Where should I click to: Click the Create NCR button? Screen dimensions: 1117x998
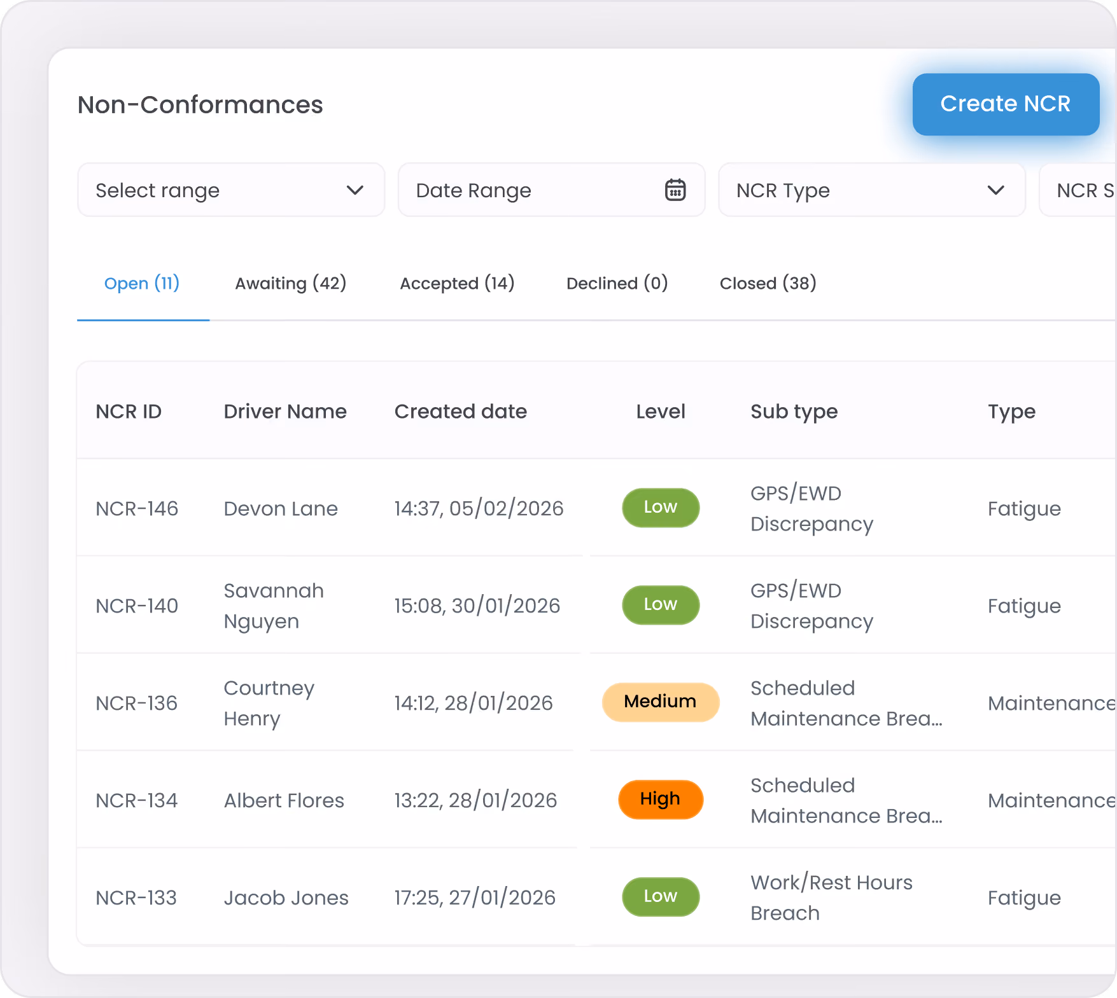coord(1006,104)
